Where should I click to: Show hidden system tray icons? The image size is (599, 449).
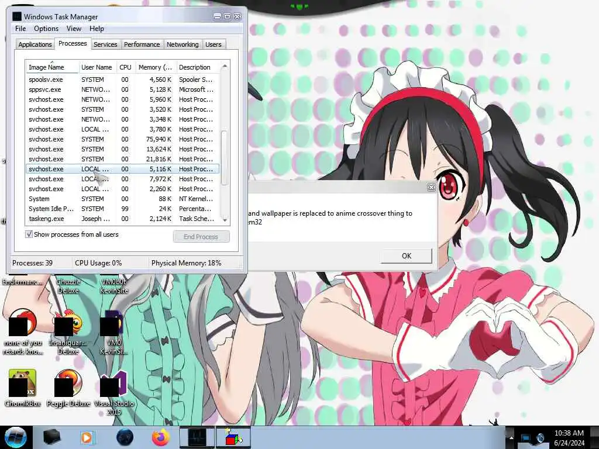[x=511, y=437]
